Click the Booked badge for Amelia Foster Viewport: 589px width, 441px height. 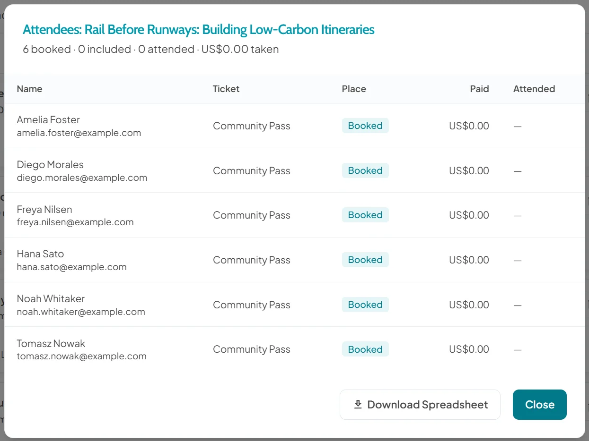point(365,126)
